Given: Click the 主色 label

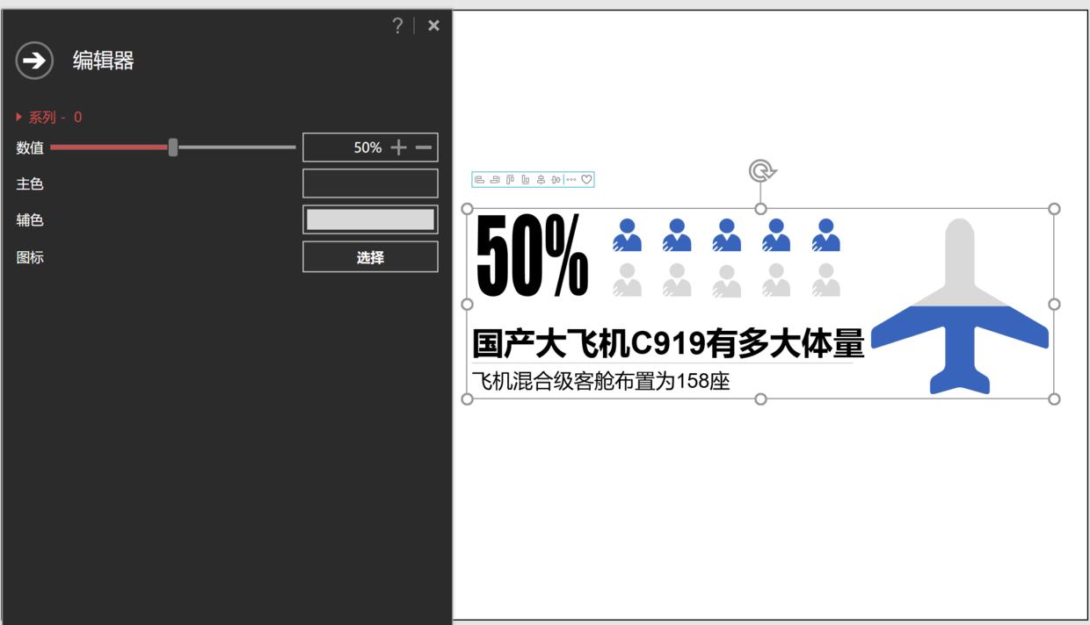Looking at the screenshot, I should [30, 183].
